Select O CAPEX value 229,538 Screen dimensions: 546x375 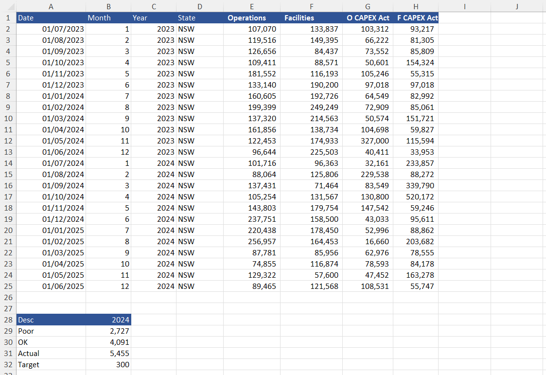tap(368, 175)
